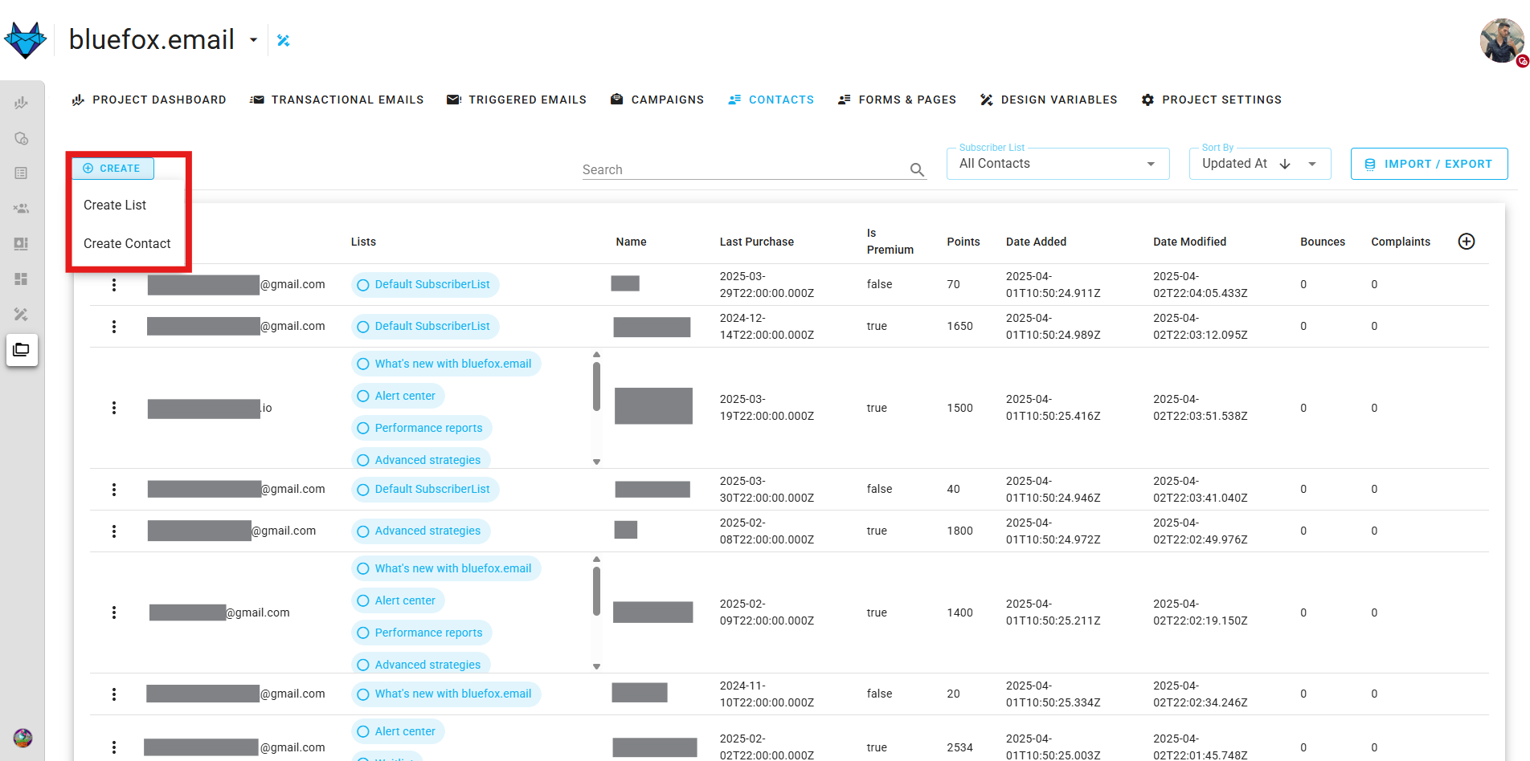Navigate to Design Variables tab

1048,100
